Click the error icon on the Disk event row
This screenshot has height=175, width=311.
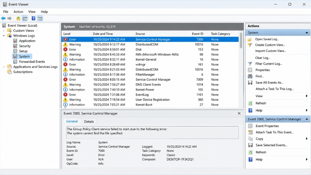(65, 49)
